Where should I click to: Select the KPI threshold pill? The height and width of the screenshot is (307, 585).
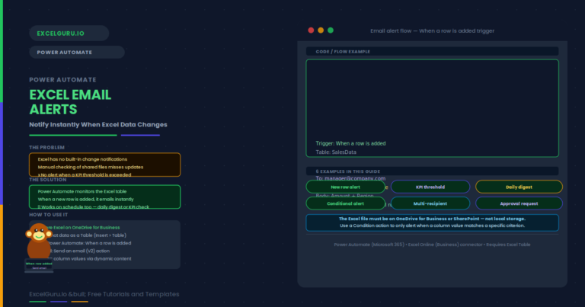pyautogui.click(x=430, y=187)
